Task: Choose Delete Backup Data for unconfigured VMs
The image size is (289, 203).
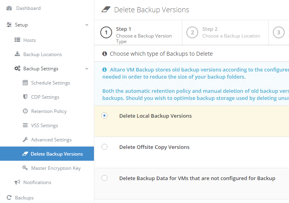Action: 104,178
